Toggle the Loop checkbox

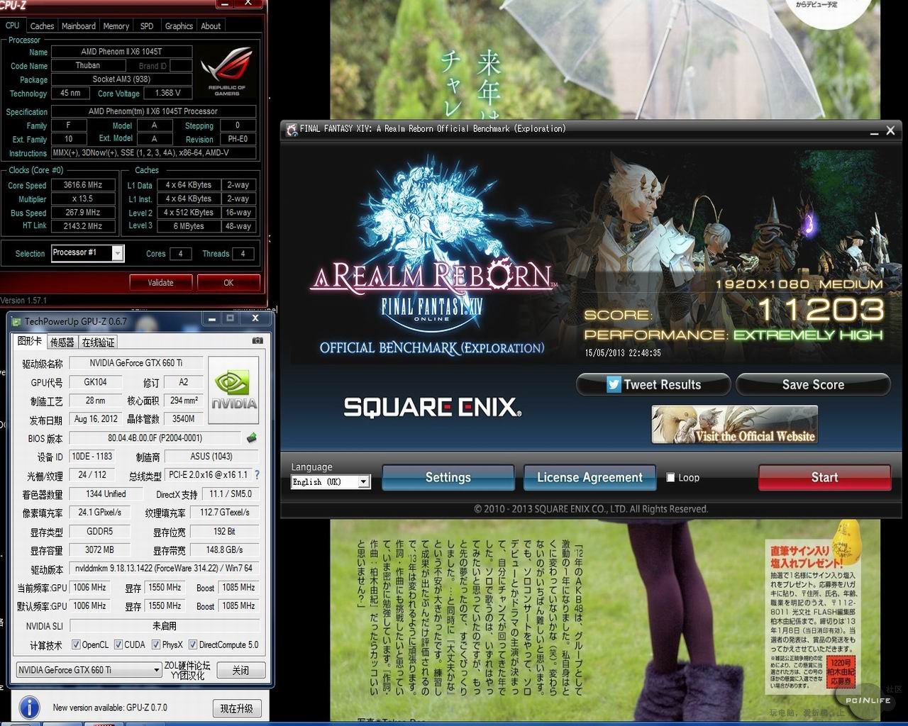click(x=670, y=477)
